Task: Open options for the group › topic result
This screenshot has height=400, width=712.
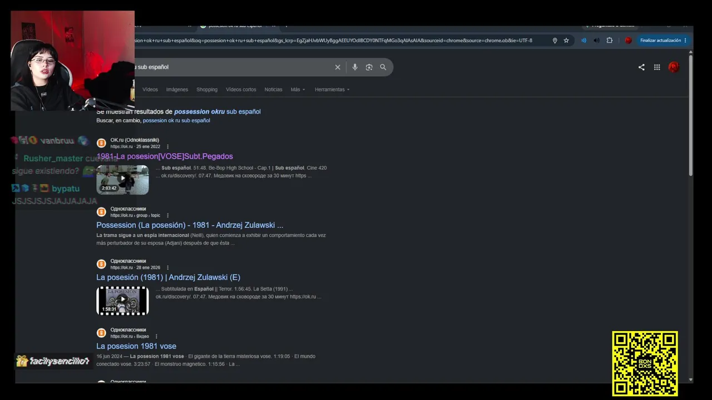Action: (x=167, y=216)
